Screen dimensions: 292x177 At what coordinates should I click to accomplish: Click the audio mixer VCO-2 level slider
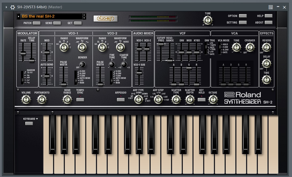coord(147,52)
